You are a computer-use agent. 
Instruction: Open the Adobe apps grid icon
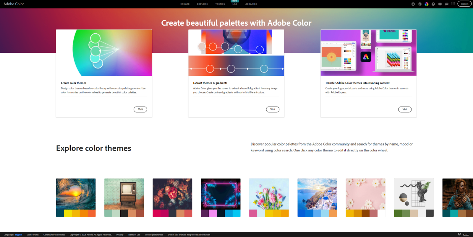pos(453,4)
